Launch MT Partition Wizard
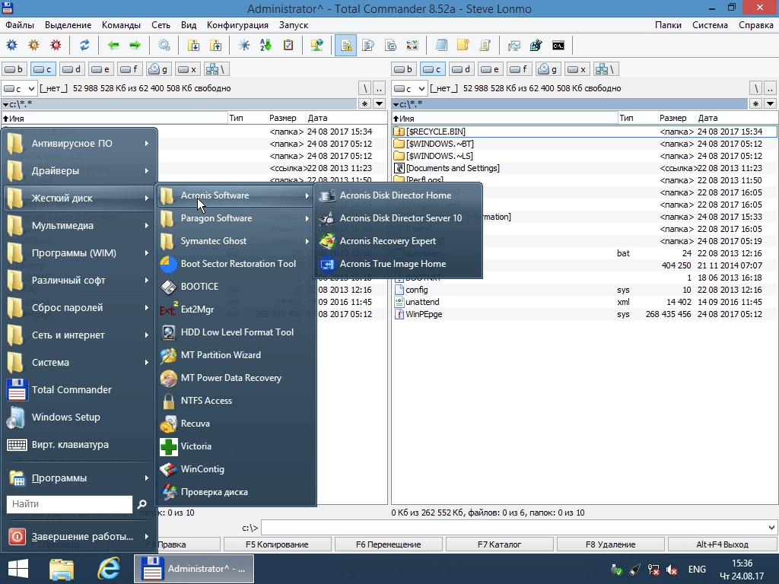Image resolution: width=779 pixels, height=584 pixels. coord(236,355)
